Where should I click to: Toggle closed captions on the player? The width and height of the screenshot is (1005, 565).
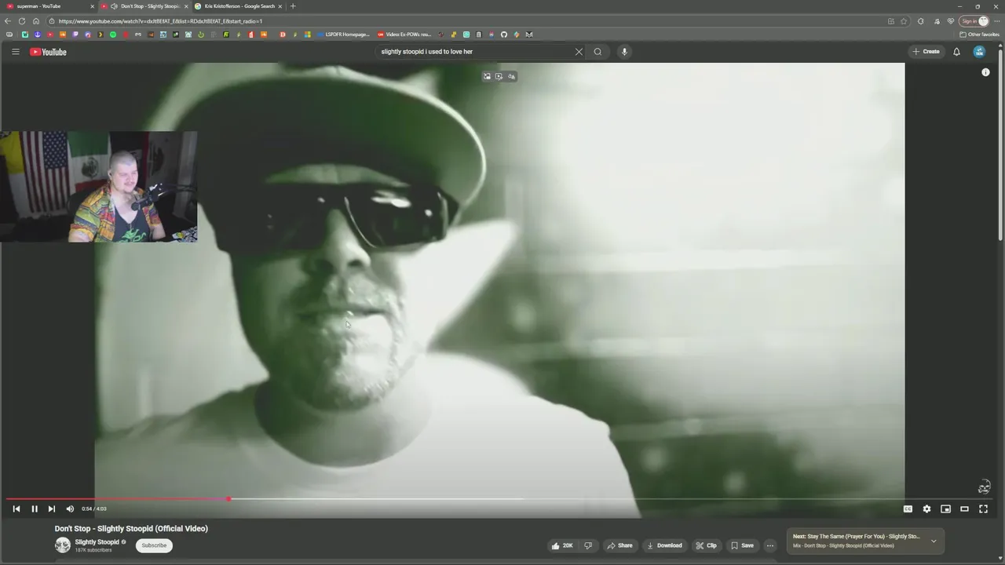[x=908, y=508]
